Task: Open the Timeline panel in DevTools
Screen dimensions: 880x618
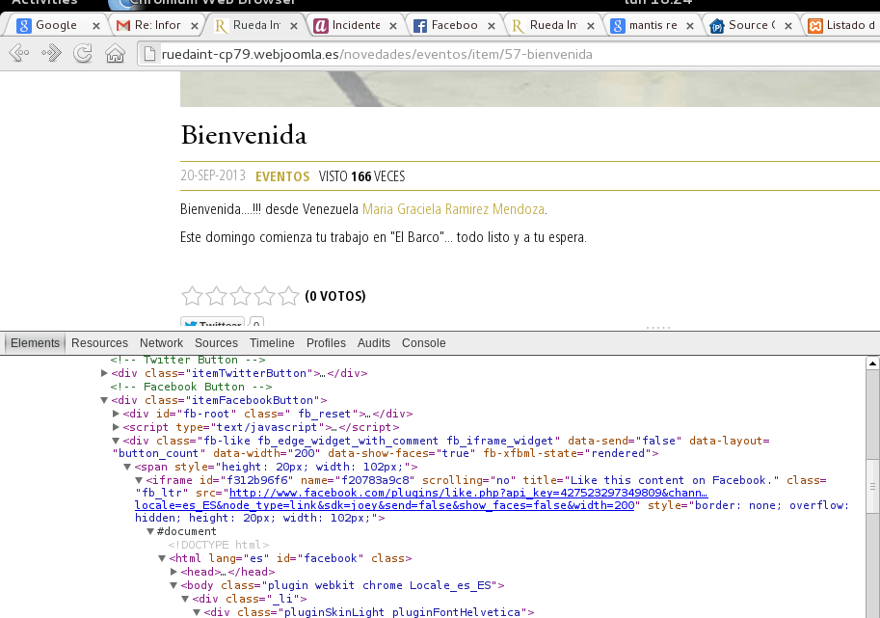Action: pyautogui.click(x=272, y=343)
